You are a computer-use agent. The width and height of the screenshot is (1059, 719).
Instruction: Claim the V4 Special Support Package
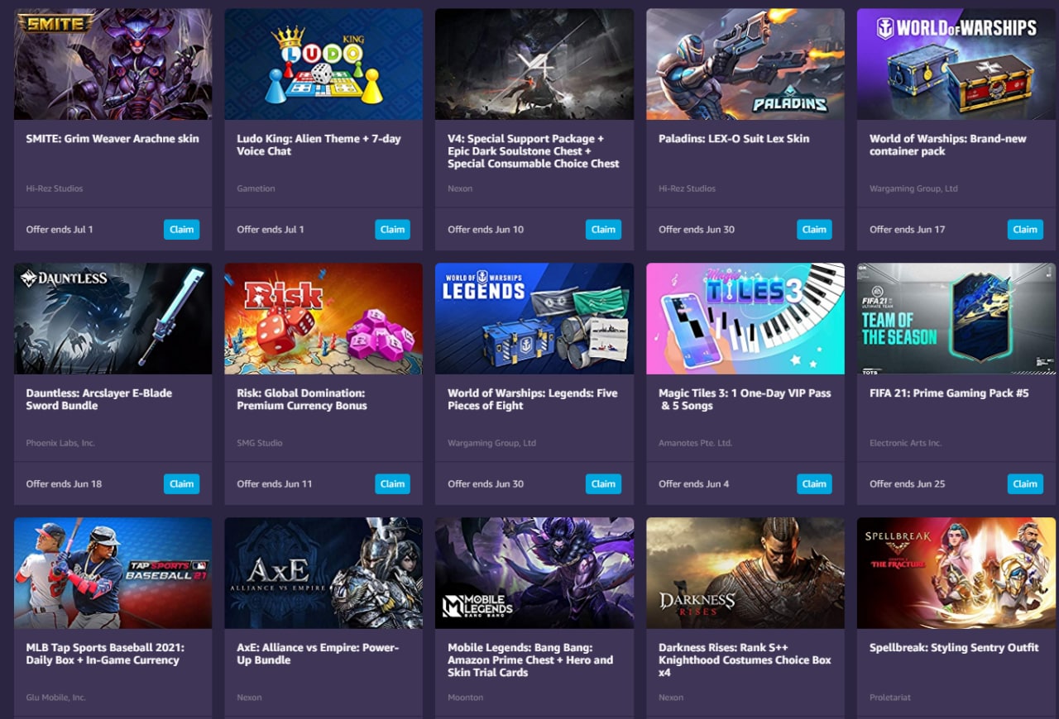coord(603,230)
